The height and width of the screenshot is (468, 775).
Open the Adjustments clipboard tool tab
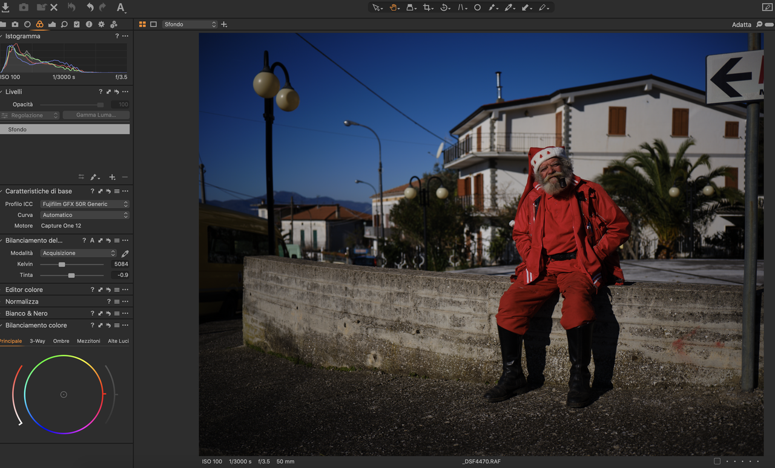pos(76,24)
